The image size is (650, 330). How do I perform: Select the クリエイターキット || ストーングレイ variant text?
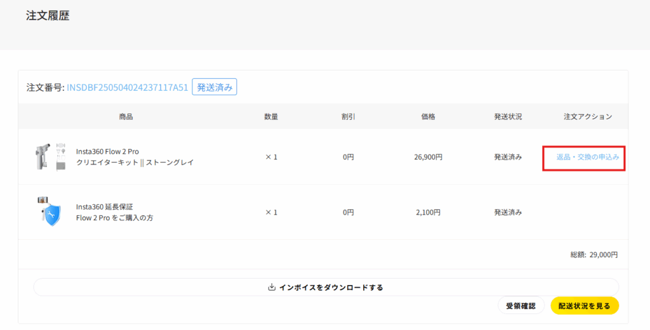(x=135, y=162)
